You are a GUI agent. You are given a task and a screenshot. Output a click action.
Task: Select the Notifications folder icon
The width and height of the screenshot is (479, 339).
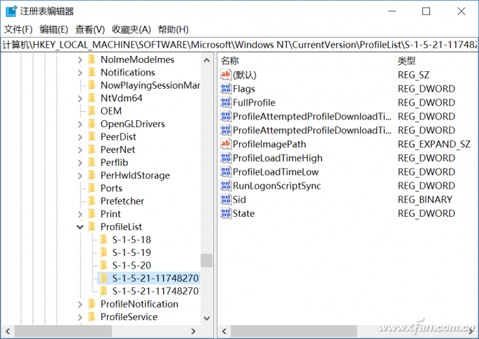92,73
